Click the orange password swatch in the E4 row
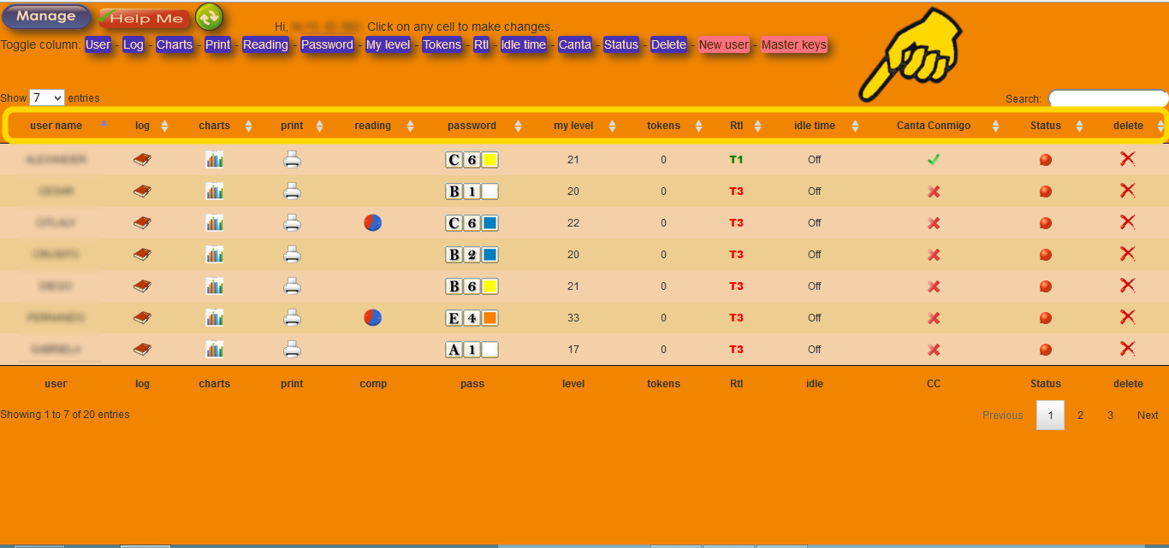Image resolution: width=1169 pixels, height=548 pixels. (x=490, y=318)
